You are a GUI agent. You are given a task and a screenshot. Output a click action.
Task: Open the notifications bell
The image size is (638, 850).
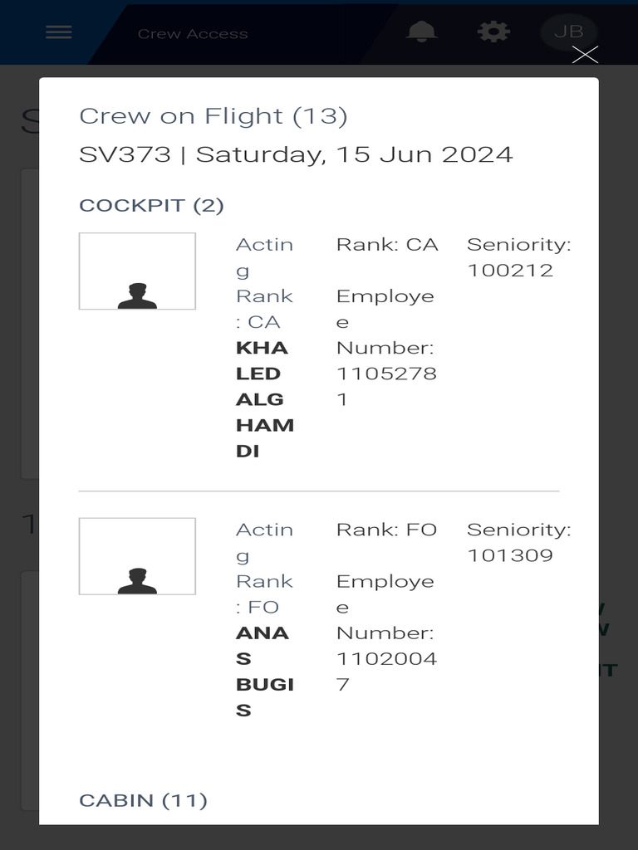pyautogui.click(x=421, y=32)
